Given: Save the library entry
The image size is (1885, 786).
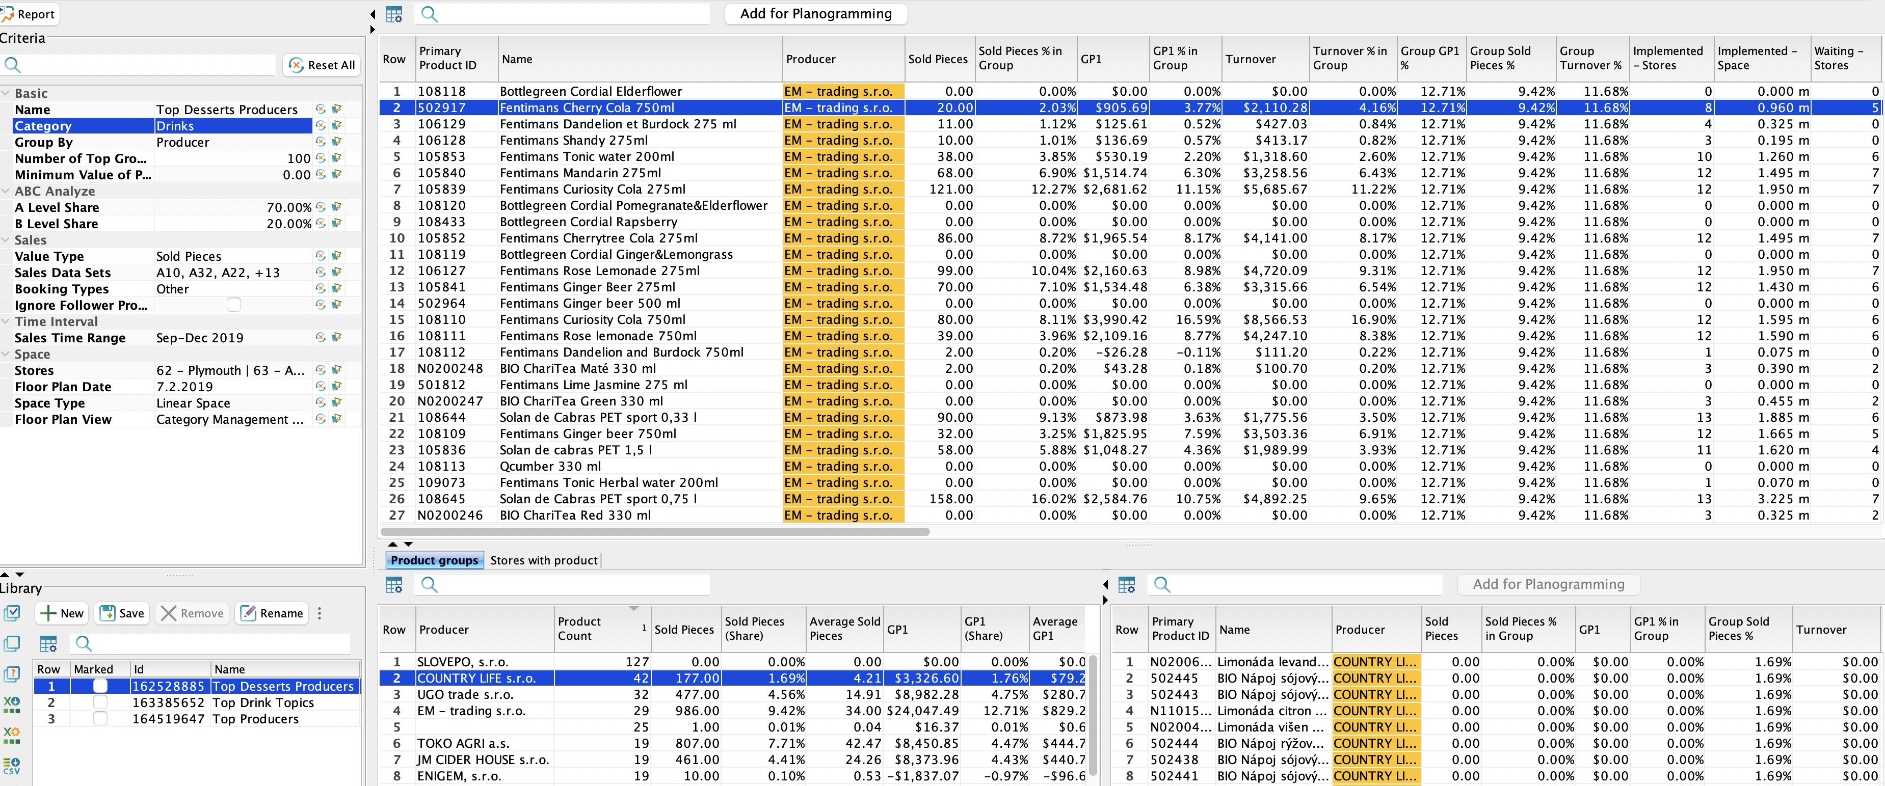Looking at the screenshot, I should coord(122,613).
